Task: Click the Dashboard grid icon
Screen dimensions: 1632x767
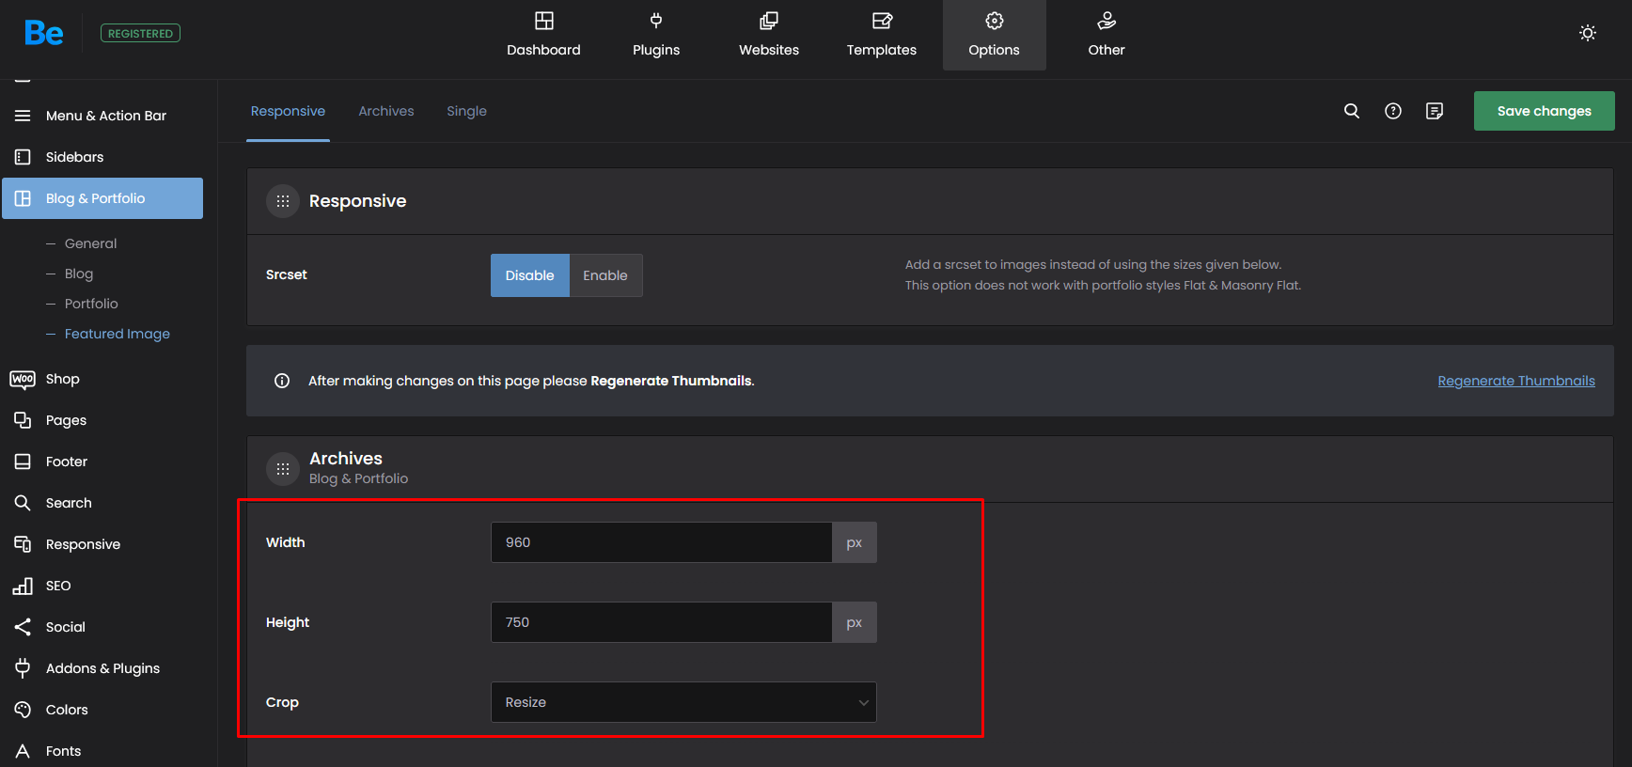Action: (x=544, y=21)
